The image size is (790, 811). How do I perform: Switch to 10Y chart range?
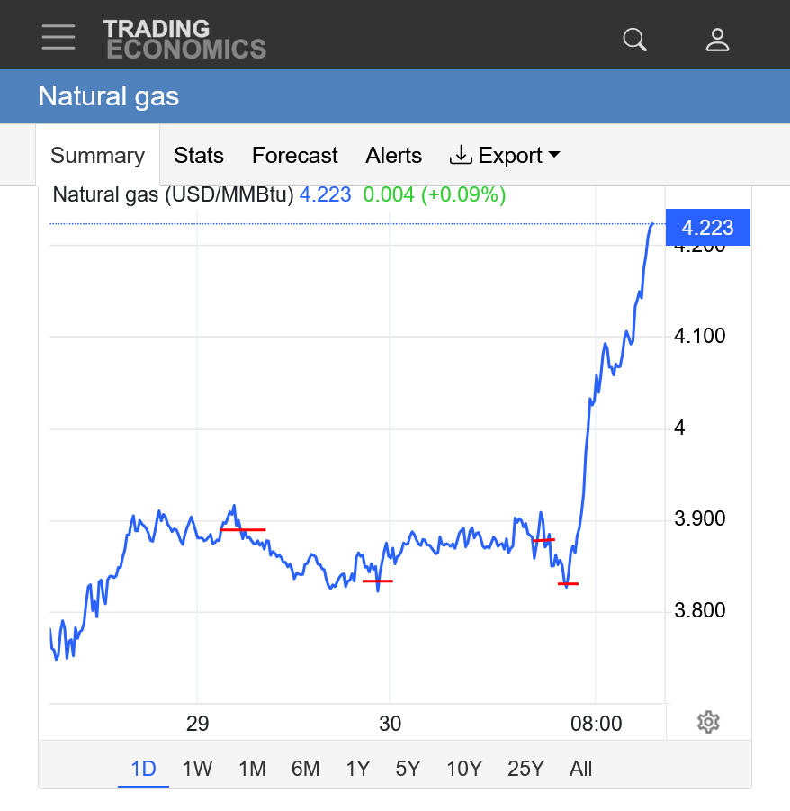tap(464, 769)
